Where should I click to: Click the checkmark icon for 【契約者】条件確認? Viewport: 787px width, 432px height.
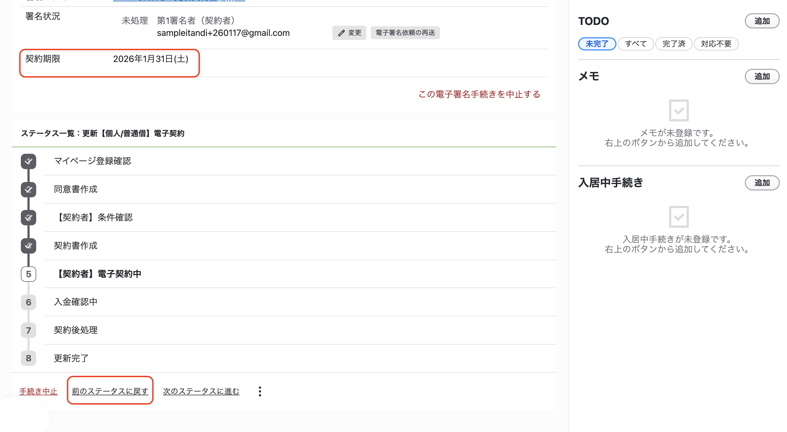coord(29,218)
